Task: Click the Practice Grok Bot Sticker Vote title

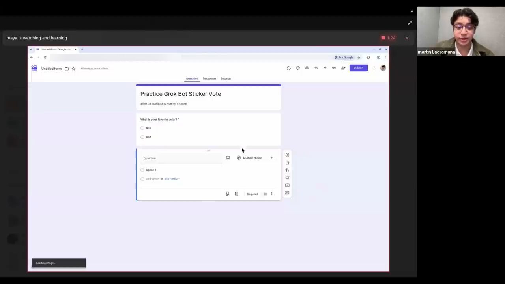Action: coord(181,94)
